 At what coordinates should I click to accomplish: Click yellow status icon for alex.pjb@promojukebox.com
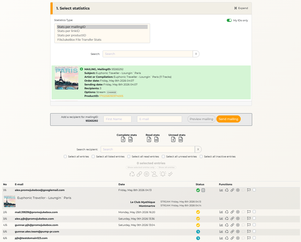[198, 219]
